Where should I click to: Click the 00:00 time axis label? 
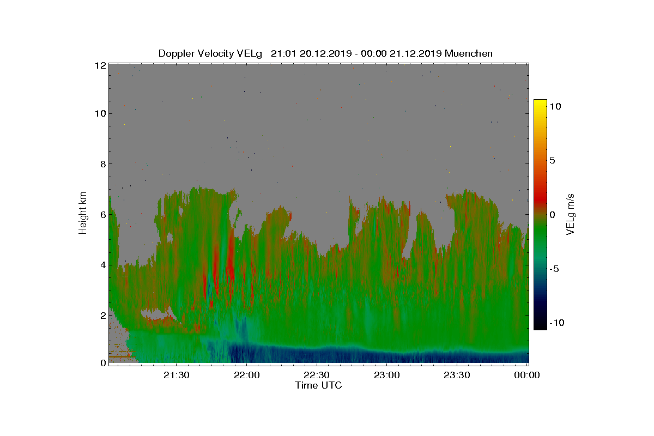[527, 375]
